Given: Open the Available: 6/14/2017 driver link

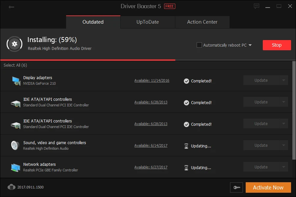Looking at the screenshot, I should [x=151, y=145].
